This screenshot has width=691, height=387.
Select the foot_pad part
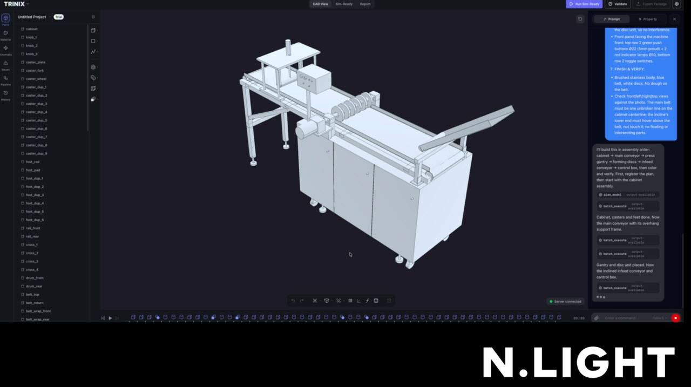(x=32, y=170)
